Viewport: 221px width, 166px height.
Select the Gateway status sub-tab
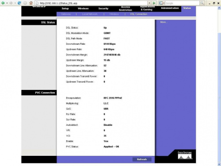66,14
